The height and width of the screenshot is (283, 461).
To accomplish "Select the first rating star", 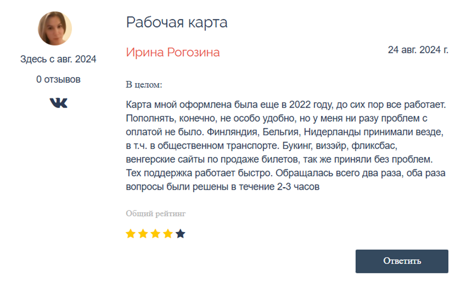I will [131, 234].
